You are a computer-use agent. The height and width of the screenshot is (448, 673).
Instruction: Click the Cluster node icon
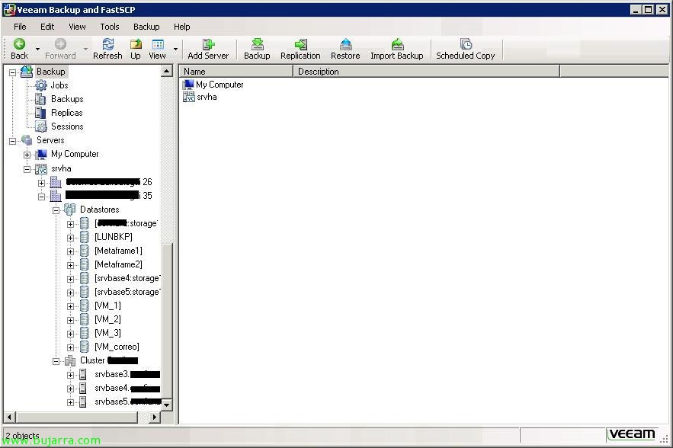click(x=70, y=360)
